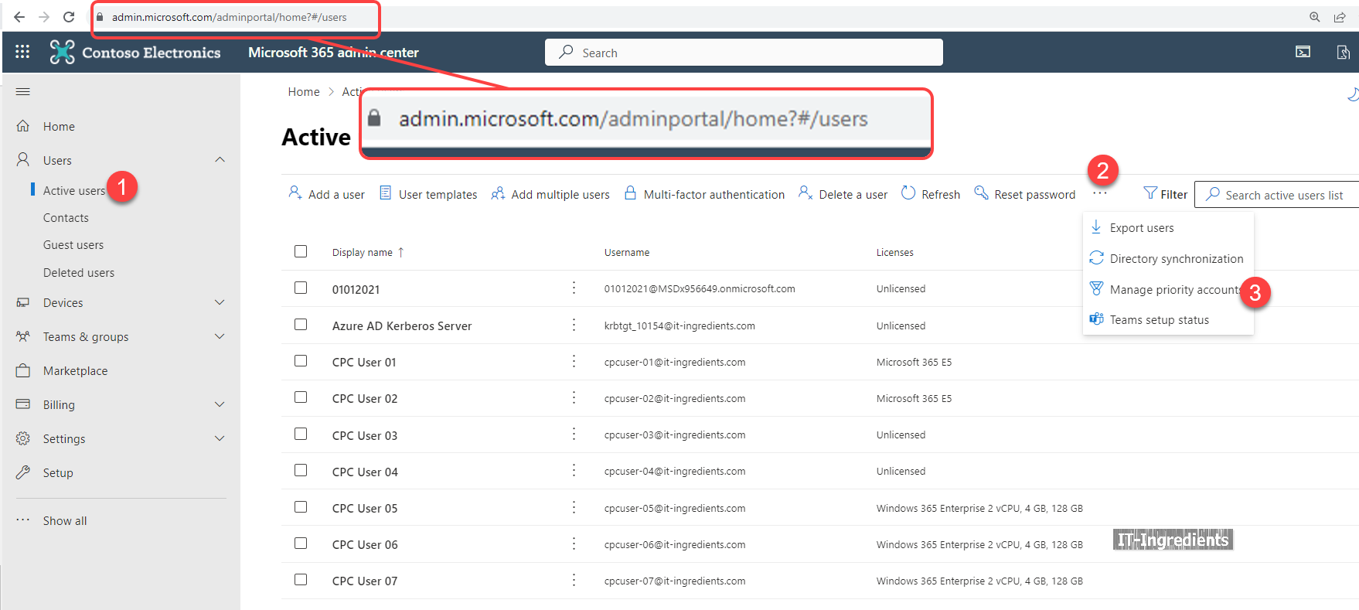Open Guest users in sidebar
The height and width of the screenshot is (610, 1359).
click(73, 245)
